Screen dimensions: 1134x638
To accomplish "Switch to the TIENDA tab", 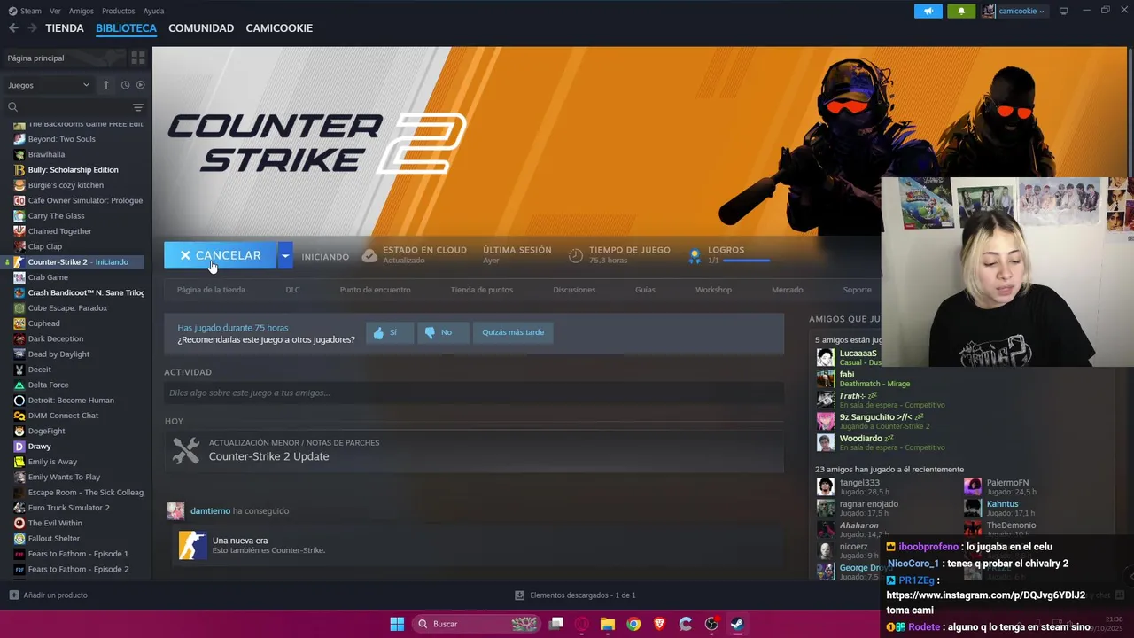I will [65, 28].
